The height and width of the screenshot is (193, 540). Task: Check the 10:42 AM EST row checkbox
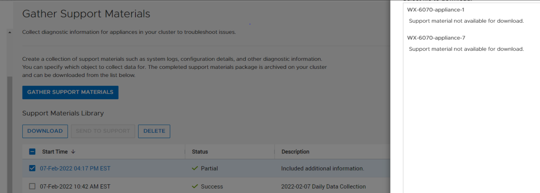pos(32,186)
